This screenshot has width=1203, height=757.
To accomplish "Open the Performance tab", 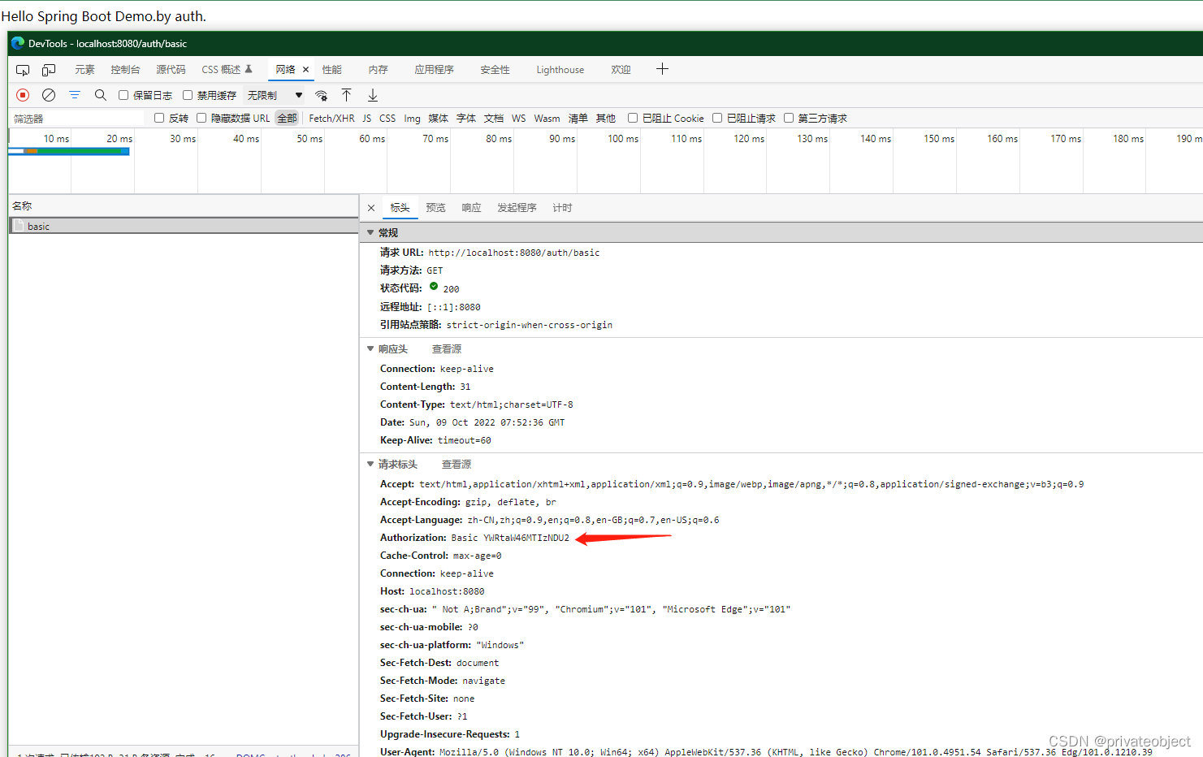I will pos(331,70).
